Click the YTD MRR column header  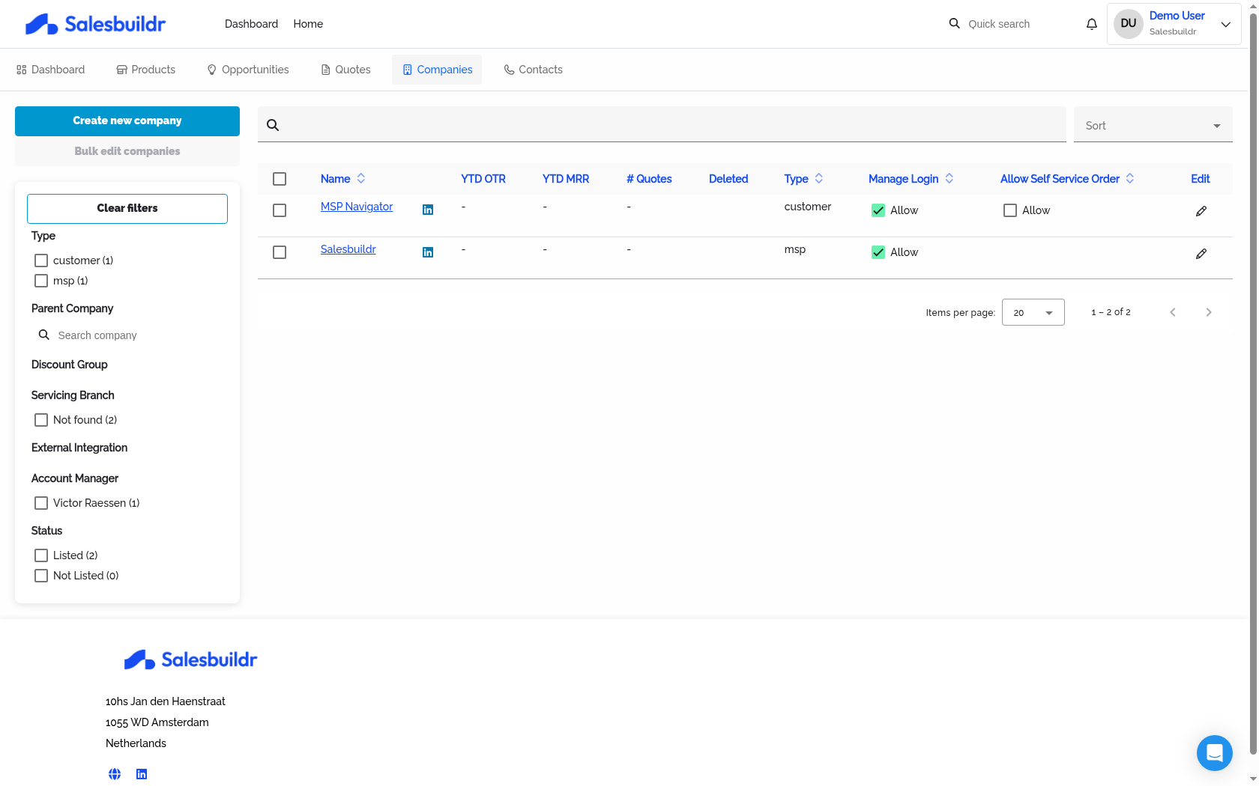click(x=566, y=179)
